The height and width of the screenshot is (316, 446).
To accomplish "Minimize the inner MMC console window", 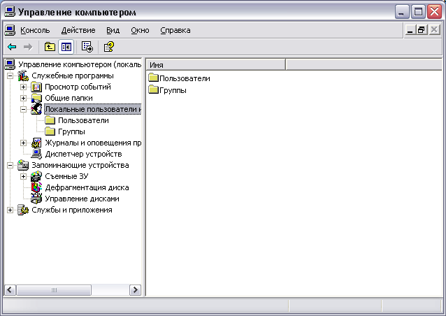I will [x=410, y=30].
